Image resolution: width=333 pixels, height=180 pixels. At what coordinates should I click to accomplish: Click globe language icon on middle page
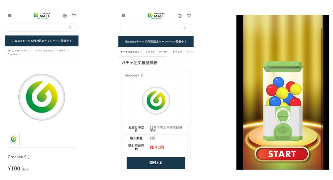click(180, 16)
